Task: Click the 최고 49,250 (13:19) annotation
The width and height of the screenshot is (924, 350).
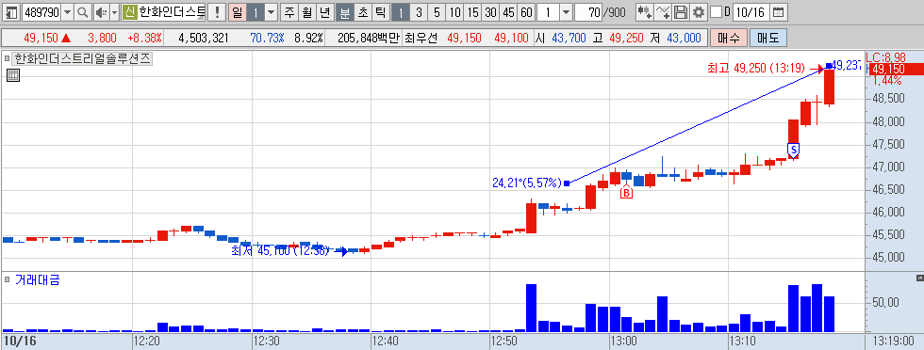Action: pos(756,69)
